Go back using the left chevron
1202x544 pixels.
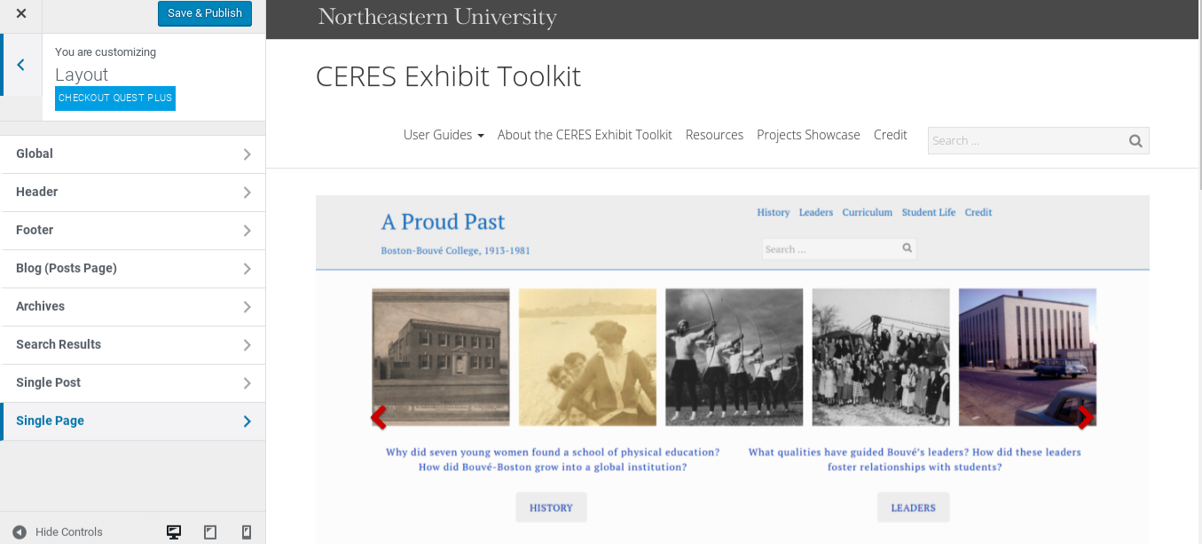click(20, 65)
